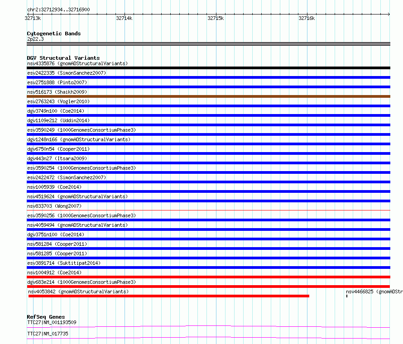Click the left arrowhead of the ruler
Viewport: 403px width, 344px height.
(x=28, y=14)
